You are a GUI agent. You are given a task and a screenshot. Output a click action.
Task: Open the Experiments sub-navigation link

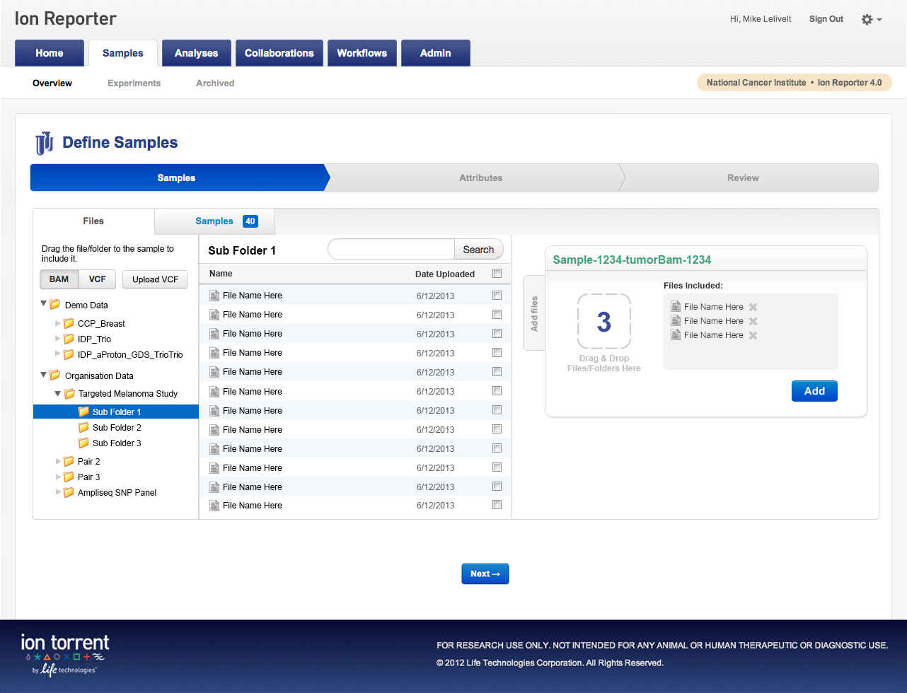[134, 83]
